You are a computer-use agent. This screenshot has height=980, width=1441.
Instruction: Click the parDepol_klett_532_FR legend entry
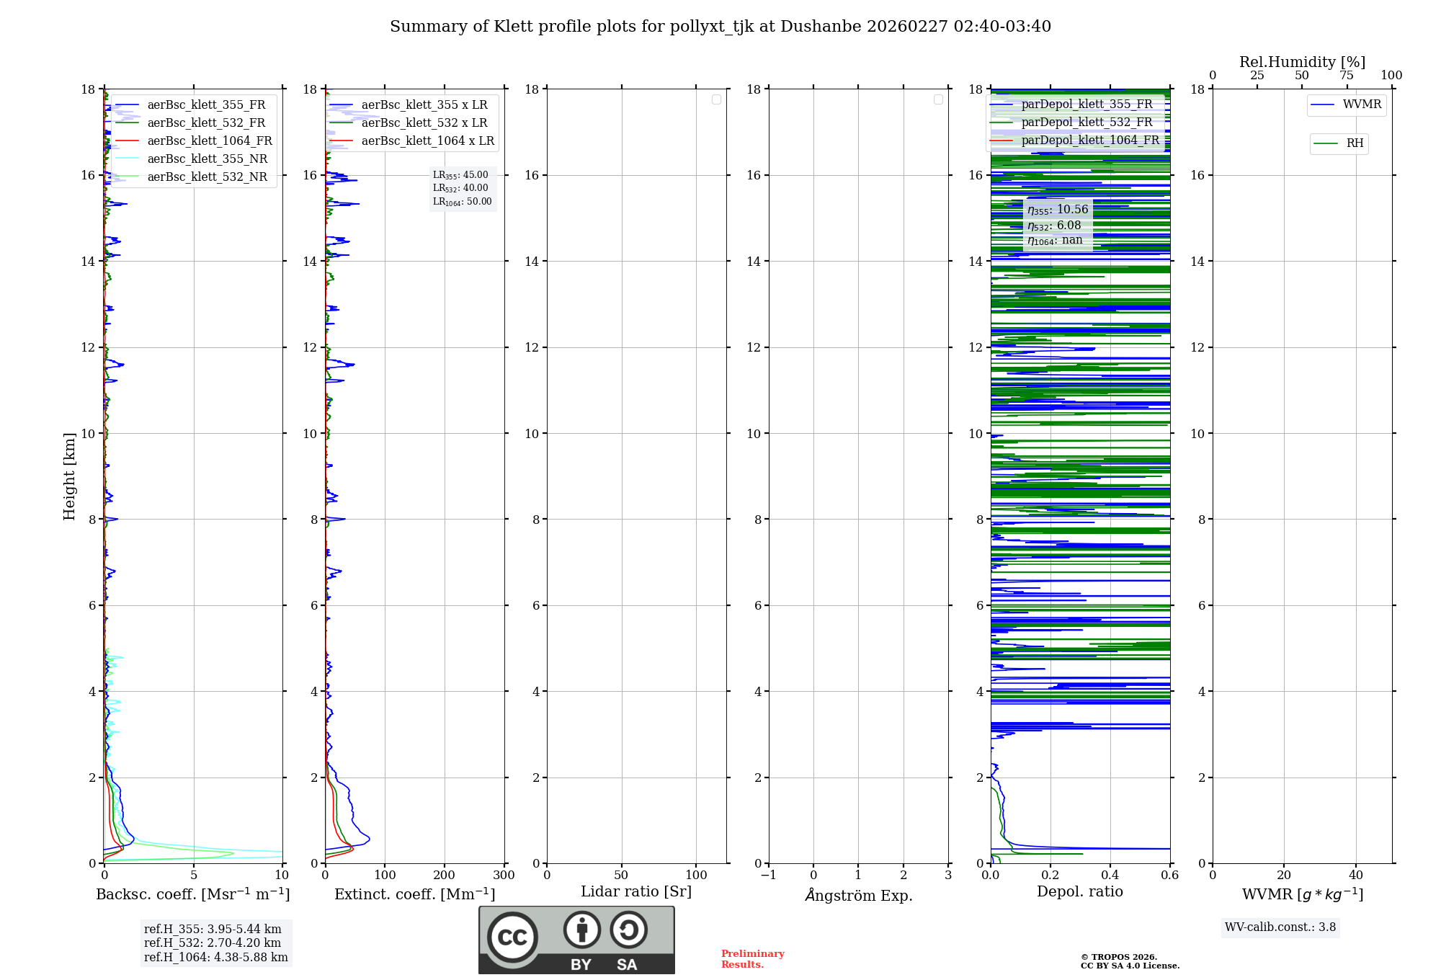pyautogui.click(x=1087, y=122)
